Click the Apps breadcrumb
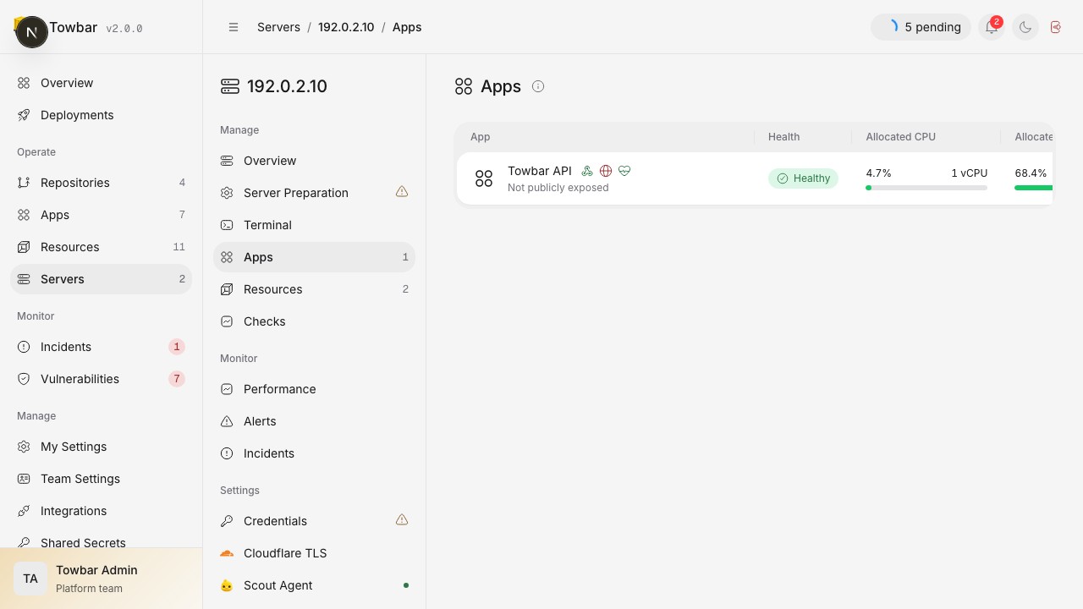The image size is (1083, 609). coord(407,27)
